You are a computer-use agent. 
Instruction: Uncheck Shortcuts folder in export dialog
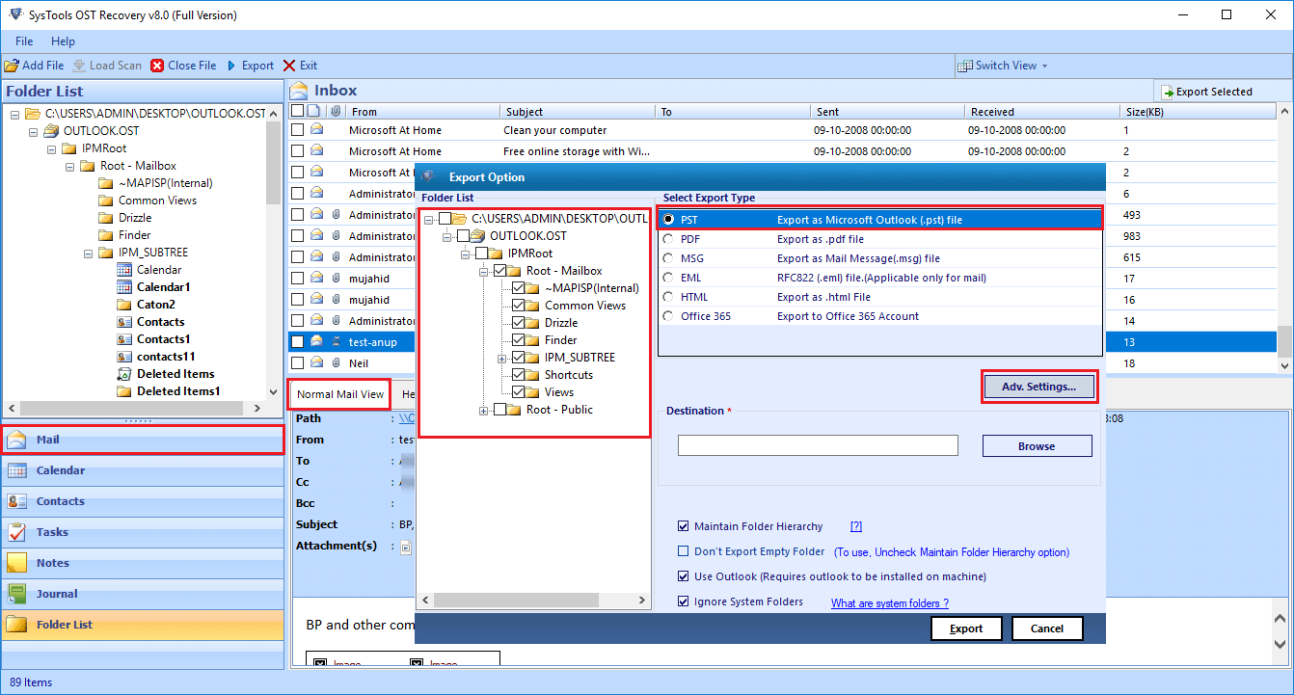click(x=519, y=375)
